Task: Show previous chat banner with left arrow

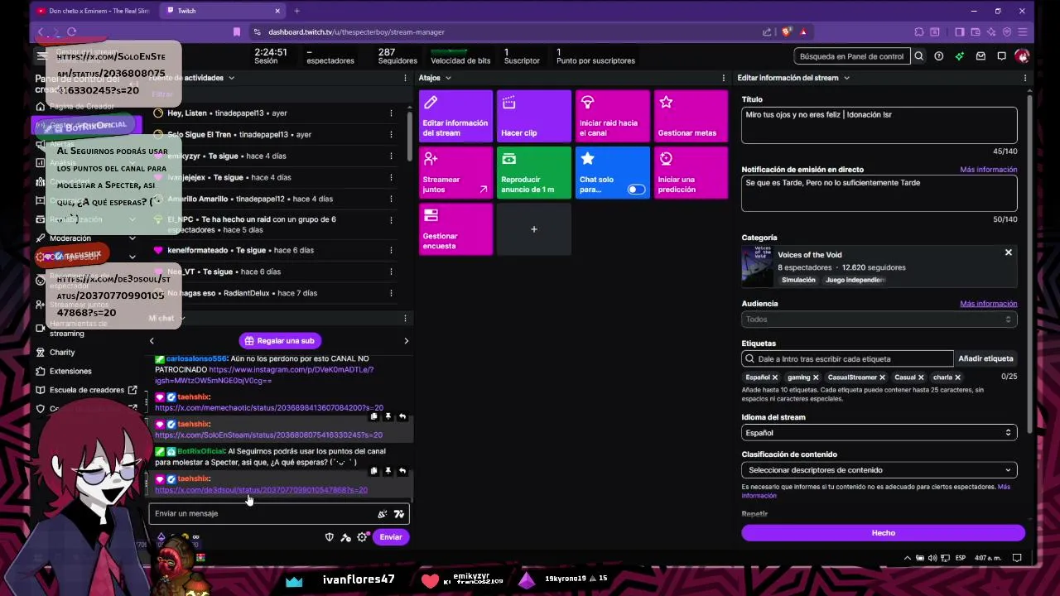Action: click(x=152, y=341)
